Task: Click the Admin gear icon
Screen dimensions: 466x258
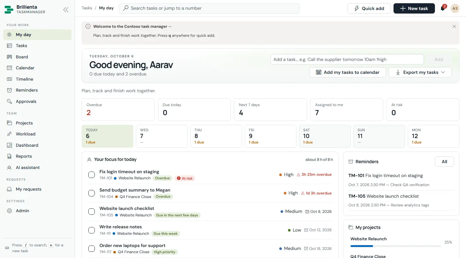Action: [x=9, y=211]
